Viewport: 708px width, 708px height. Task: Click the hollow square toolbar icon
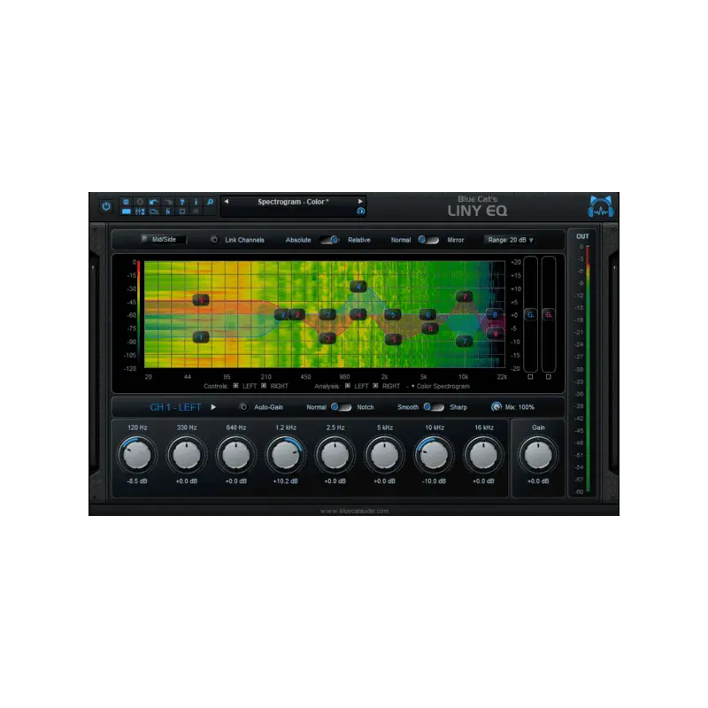[182, 212]
